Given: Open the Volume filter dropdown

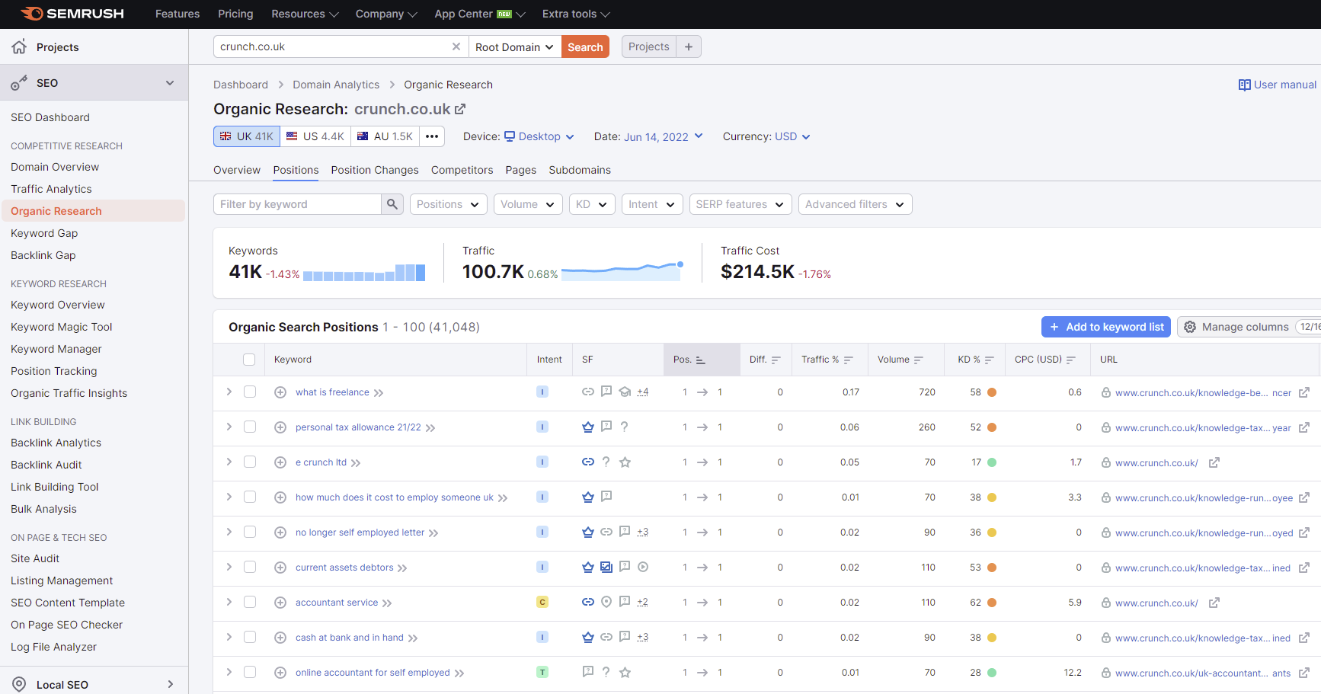Looking at the screenshot, I should click(528, 204).
